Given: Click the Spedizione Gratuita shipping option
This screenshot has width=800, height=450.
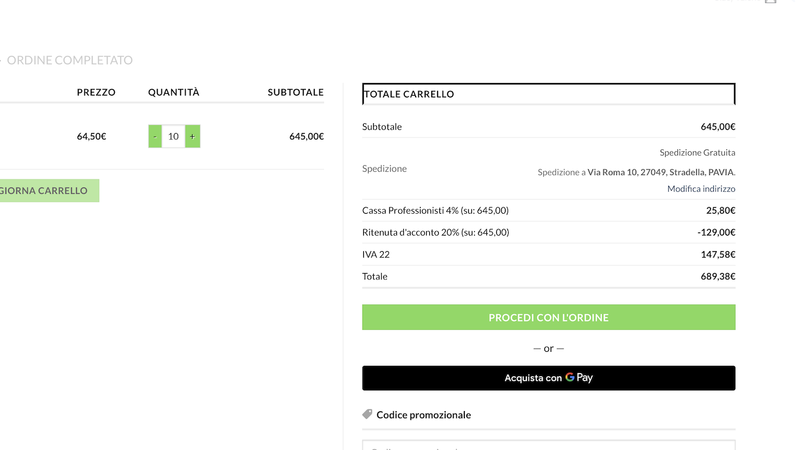Looking at the screenshot, I should 697,152.
